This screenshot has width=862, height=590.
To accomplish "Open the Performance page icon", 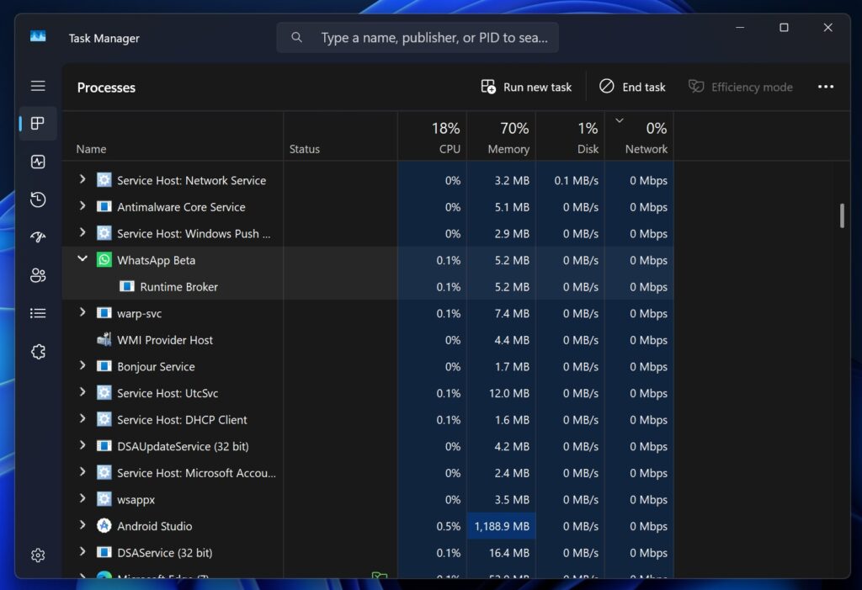I will click(x=37, y=162).
